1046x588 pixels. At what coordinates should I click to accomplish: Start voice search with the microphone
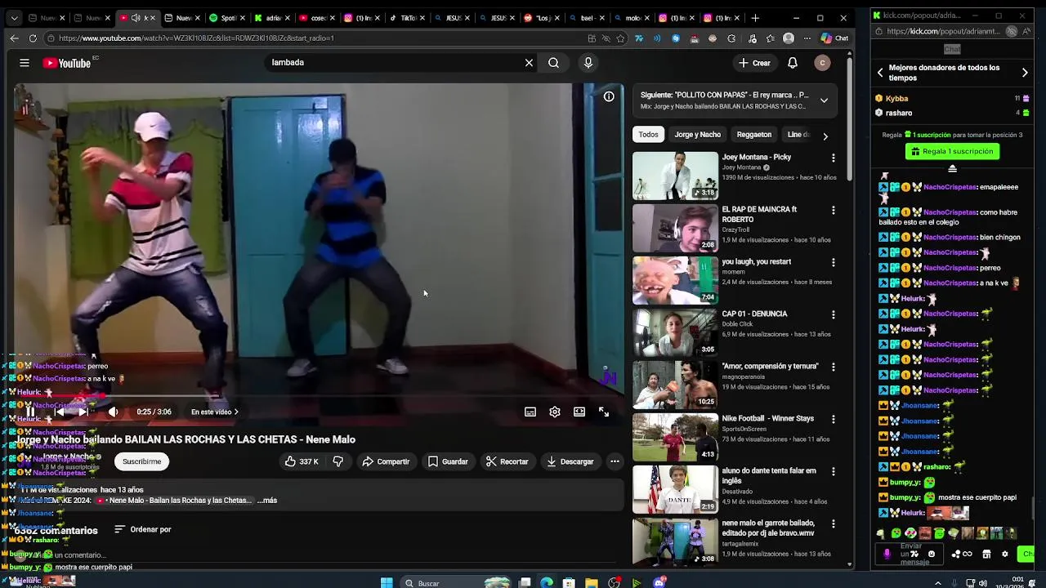coord(588,63)
